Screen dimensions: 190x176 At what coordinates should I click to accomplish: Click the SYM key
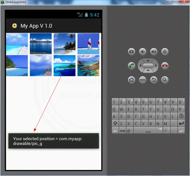pos(122,130)
